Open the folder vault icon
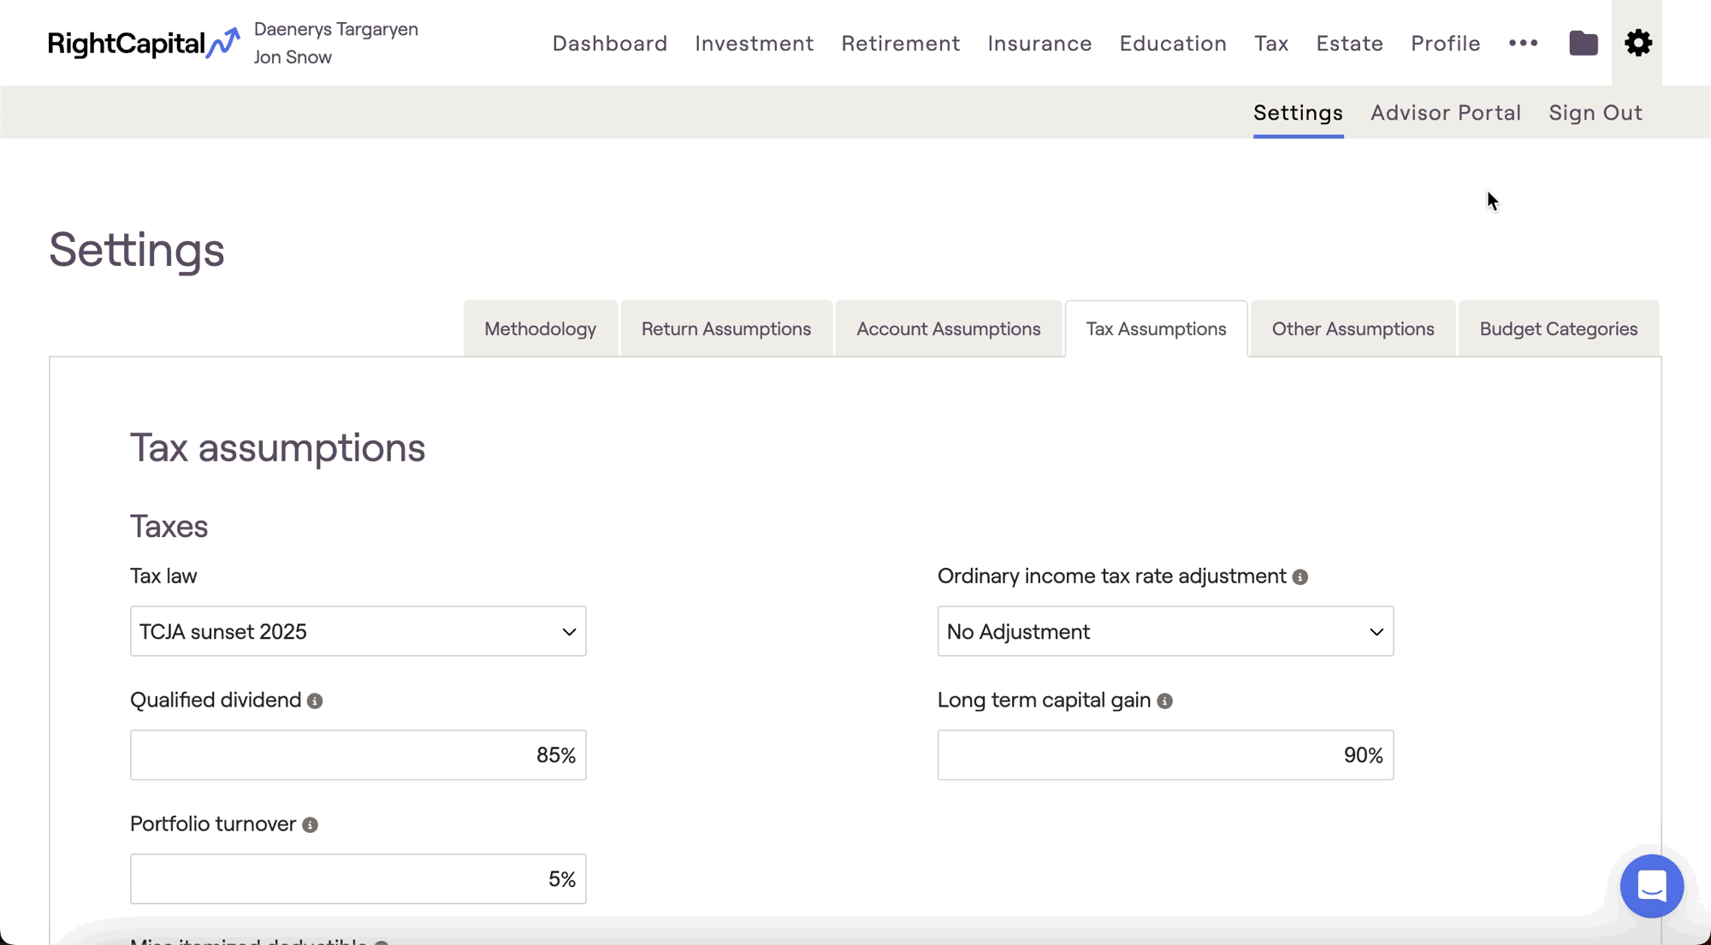 1583,43
